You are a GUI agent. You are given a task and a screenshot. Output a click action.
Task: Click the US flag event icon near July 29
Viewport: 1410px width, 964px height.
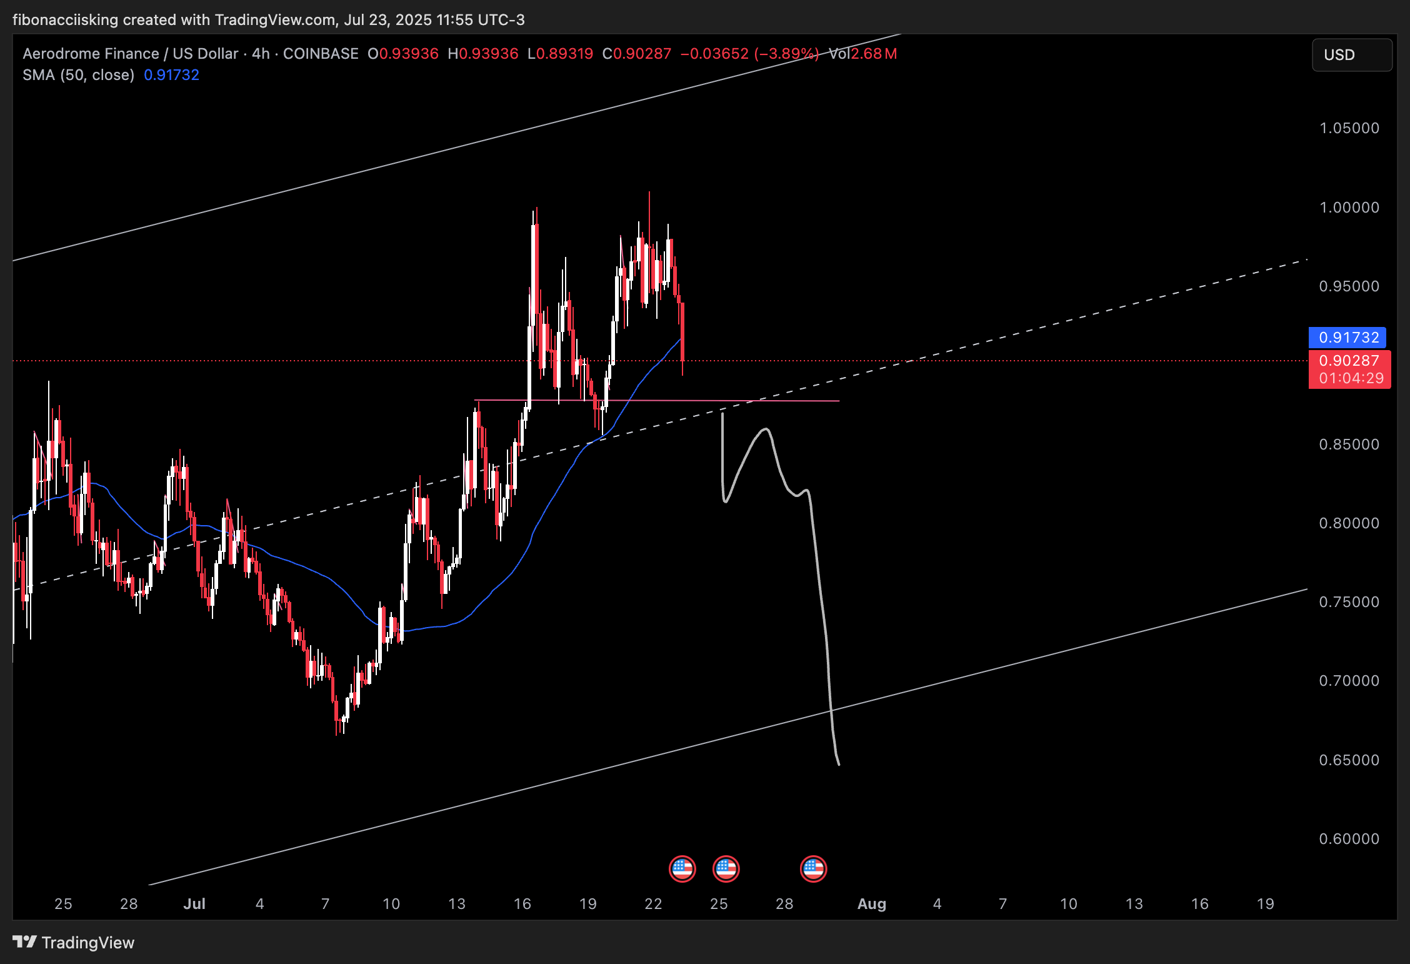[813, 868]
